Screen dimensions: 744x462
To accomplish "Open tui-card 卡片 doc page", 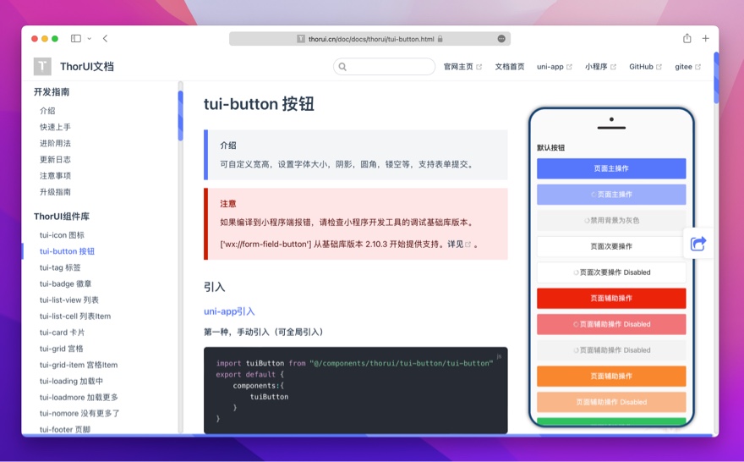I will 63,333.
